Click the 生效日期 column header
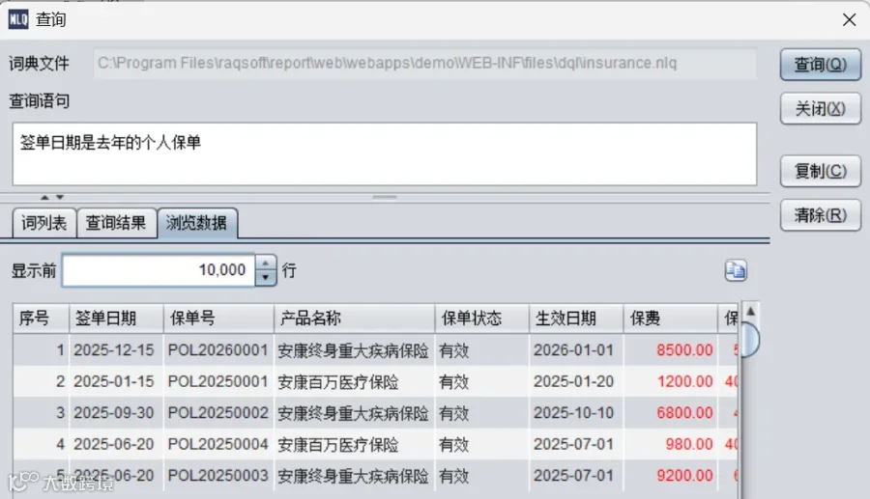Screen dimensions: 870x499 (576, 319)
